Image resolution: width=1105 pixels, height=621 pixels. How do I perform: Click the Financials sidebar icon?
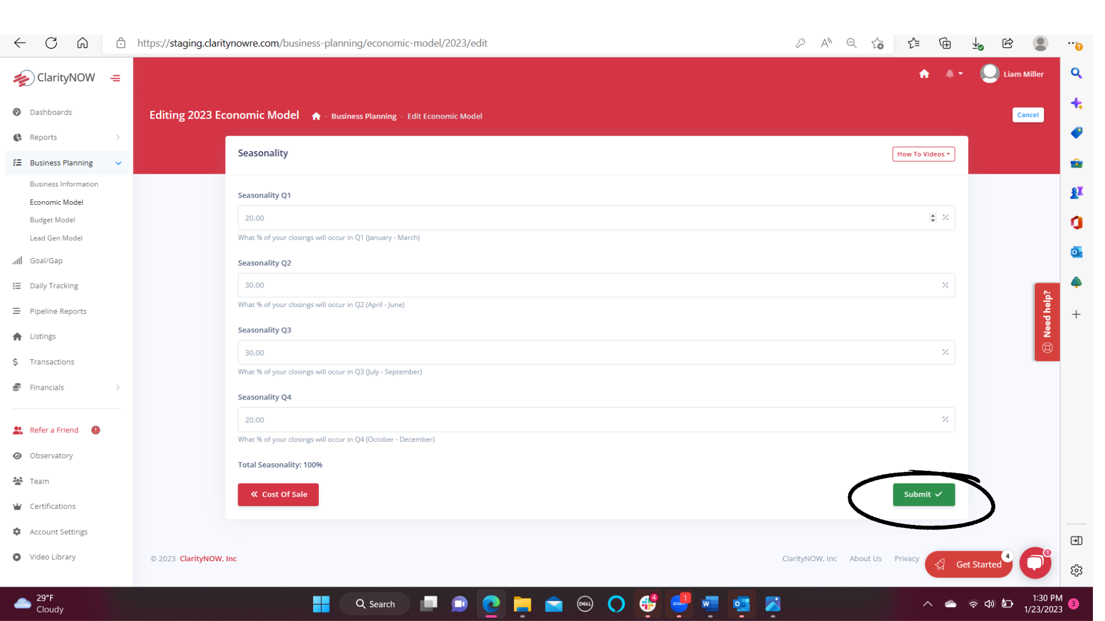[17, 387]
